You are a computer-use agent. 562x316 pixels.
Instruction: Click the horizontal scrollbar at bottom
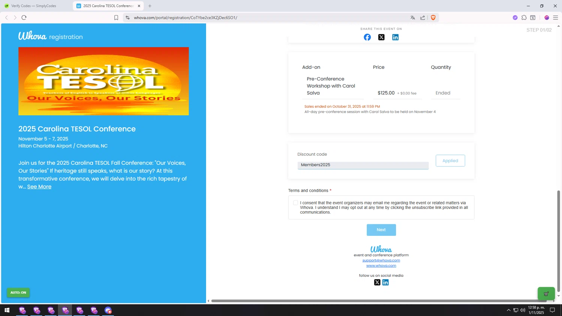click(x=378, y=301)
